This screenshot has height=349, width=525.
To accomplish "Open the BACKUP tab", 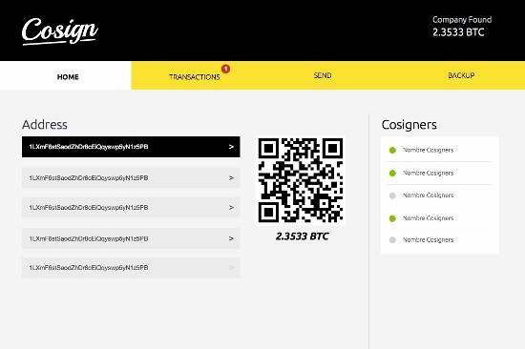I will click(x=461, y=75).
